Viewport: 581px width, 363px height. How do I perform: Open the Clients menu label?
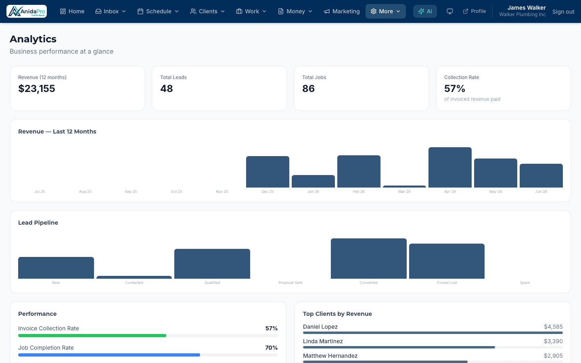point(208,11)
